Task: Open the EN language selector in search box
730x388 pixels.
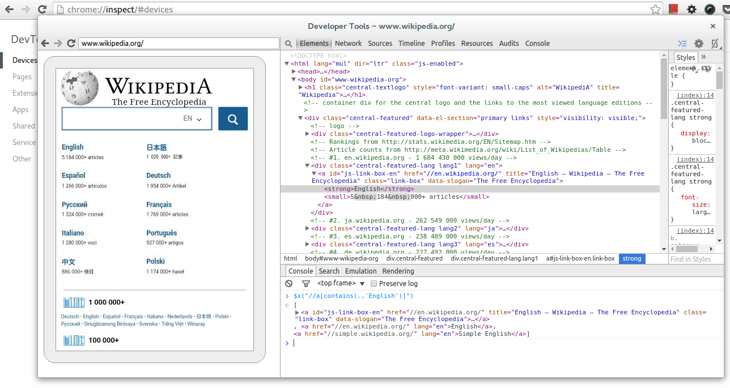Action: point(193,119)
